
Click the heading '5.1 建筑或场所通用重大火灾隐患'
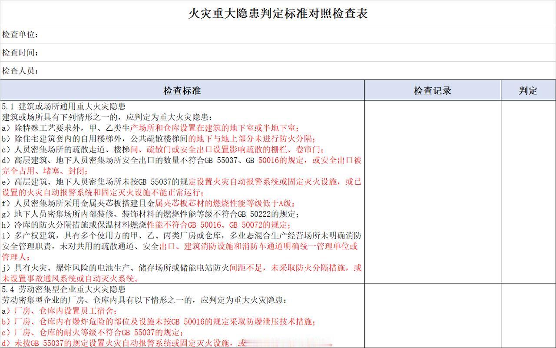(64, 106)
